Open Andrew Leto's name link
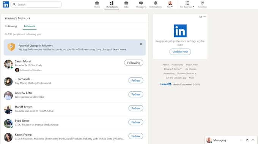258x144 pixels. coord(23,93)
